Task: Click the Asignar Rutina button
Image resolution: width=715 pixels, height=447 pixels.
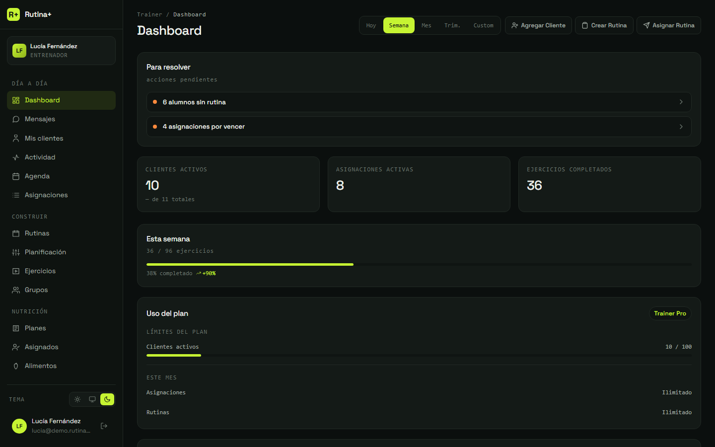Action: [x=669, y=25]
